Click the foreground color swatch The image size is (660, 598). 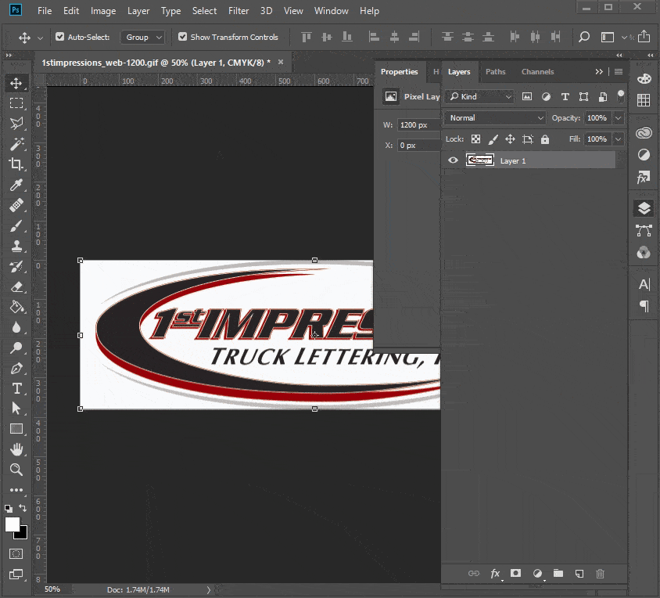13,524
